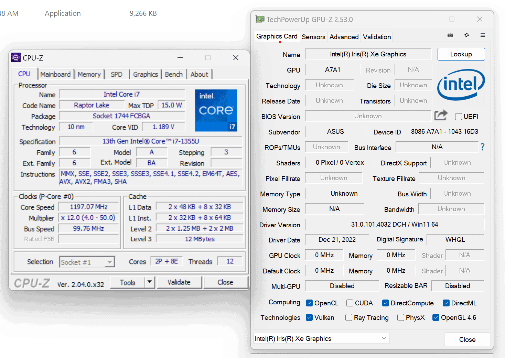Click the Device ID field
This screenshot has width=505, height=358.
tap(444, 131)
